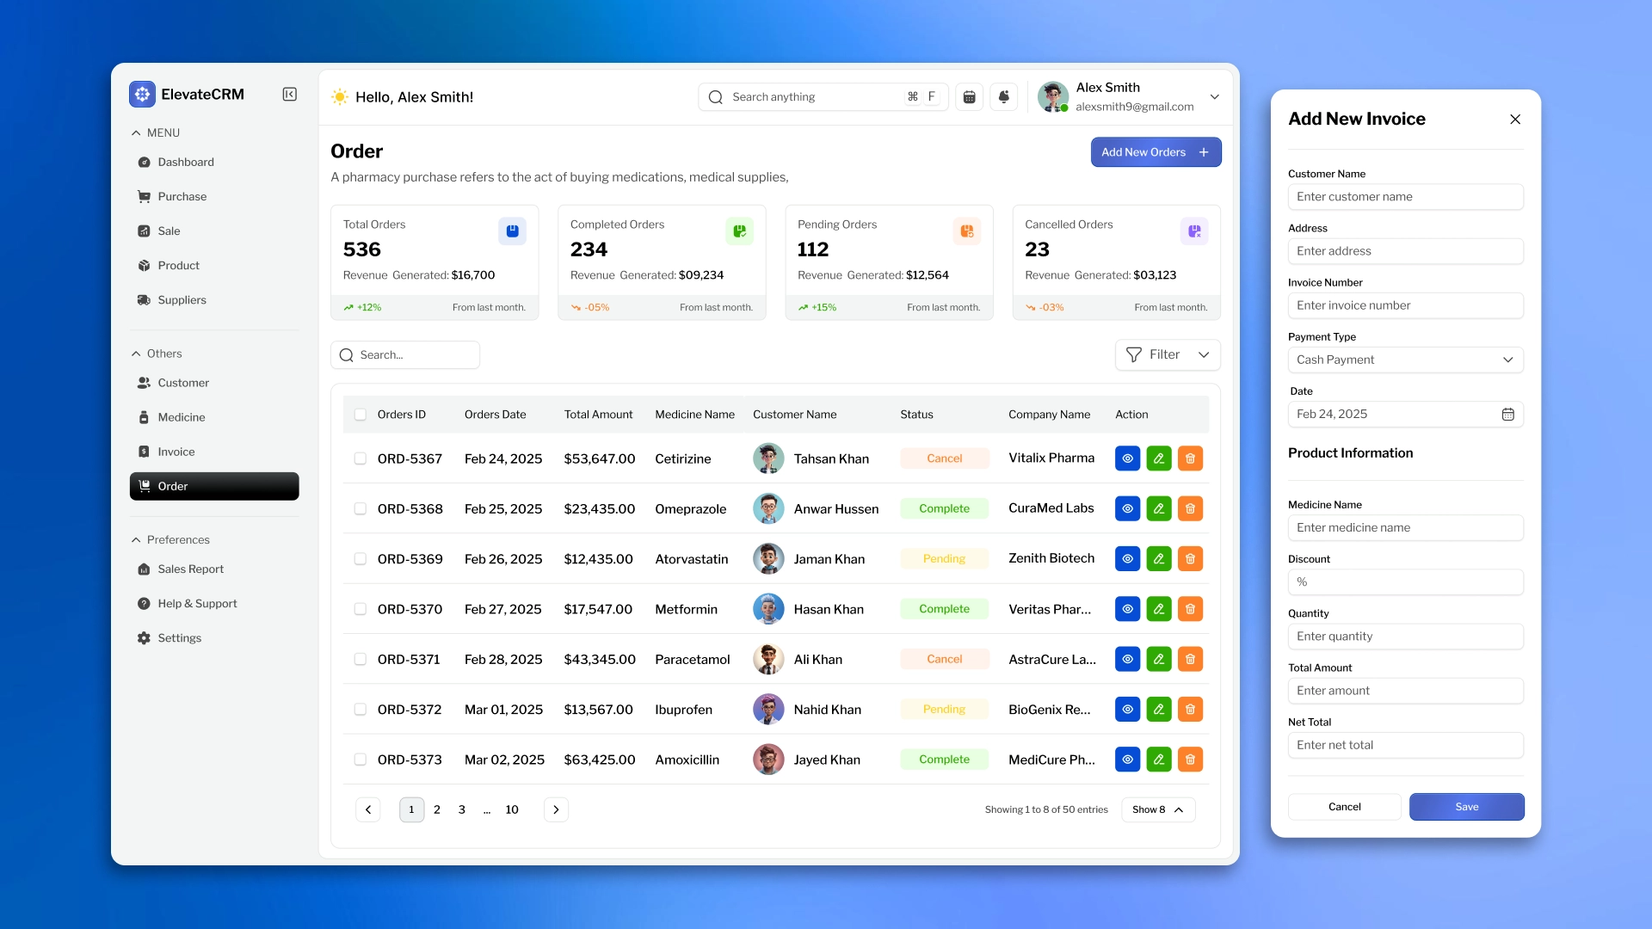Edit order ORD-5368 using the pencil icon
Screen dimensions: 1652x929
pos(1158,508)
